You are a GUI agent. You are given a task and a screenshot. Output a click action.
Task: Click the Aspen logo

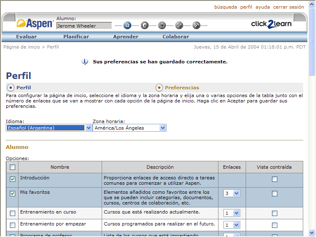[35, 24]
